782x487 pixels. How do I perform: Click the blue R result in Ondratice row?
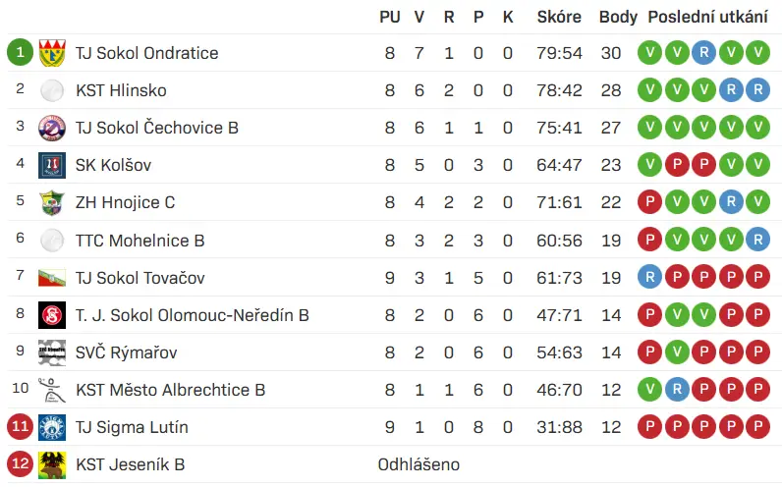coord(703,53)
